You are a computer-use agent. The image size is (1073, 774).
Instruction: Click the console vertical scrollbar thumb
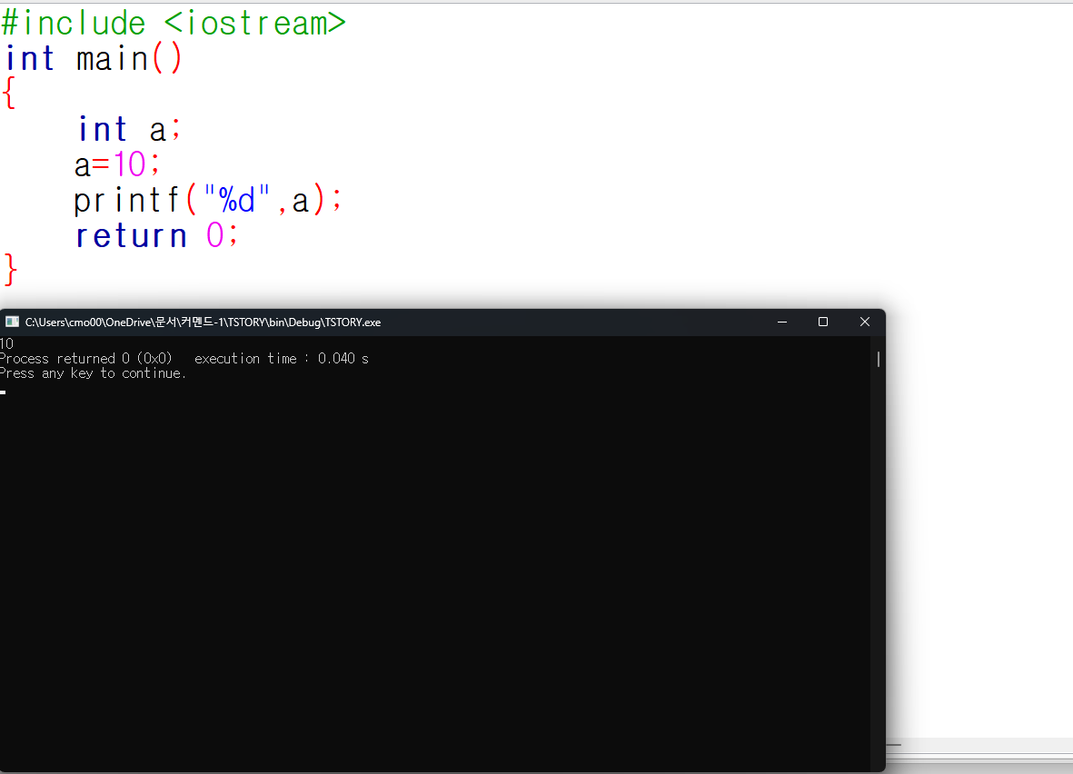pyautogui.click(x=878, y=359)
